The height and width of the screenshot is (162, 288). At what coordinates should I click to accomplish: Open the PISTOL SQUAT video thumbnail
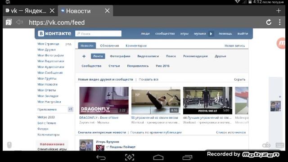pyautogui.click(x=207, y=100)
